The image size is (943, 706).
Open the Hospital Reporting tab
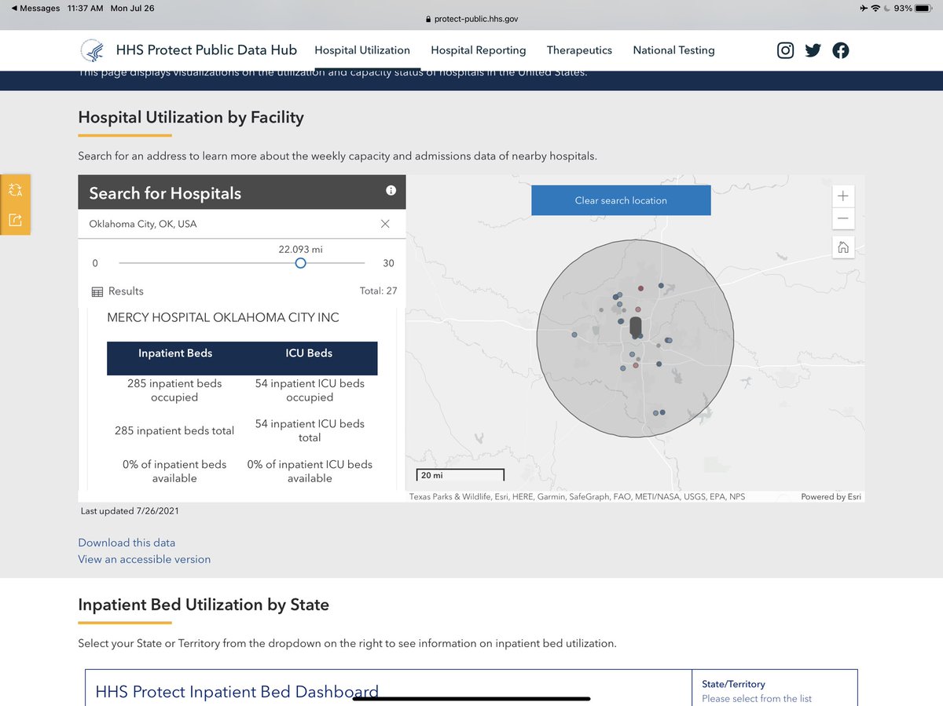coord(479,50)
